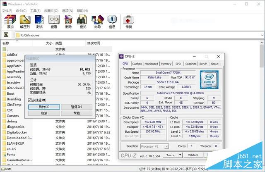Switch to the CPU tab in CPU-Z
Image resolution: width=265 pixels, height=172 pixels.
[x=125, y=64]
